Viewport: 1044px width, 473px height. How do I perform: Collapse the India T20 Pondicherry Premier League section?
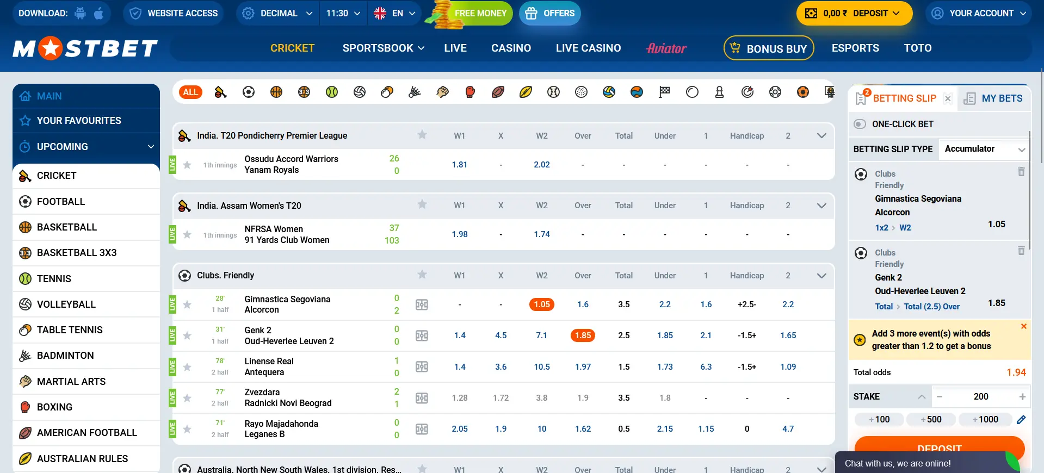(821, 135)
